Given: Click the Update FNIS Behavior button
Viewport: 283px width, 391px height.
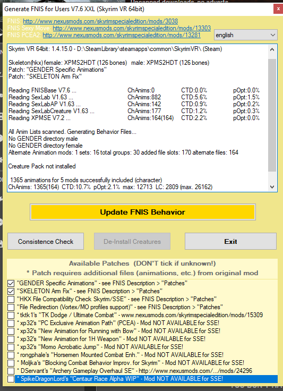Looking at the screenshot, I should coord(143,212).
